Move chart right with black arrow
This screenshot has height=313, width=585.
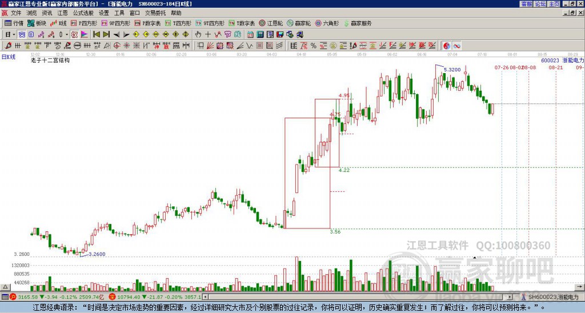point(126,35)
